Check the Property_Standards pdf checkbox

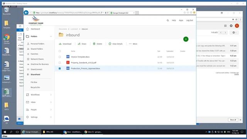(x=59, y=63)
